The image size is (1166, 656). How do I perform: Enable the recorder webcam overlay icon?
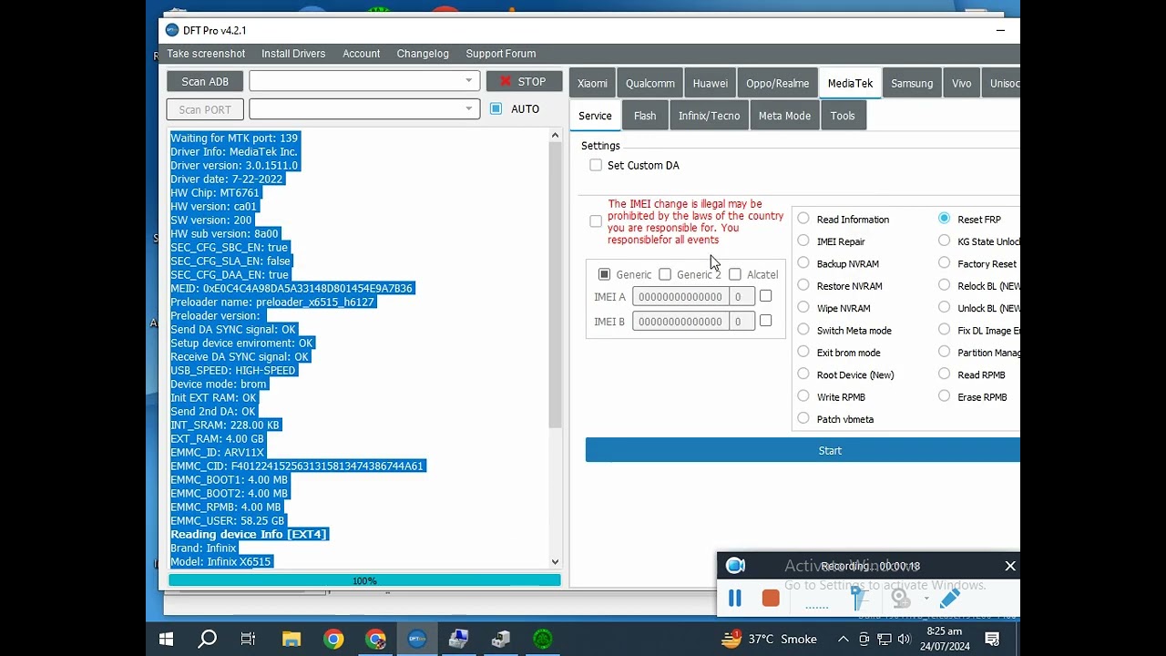tap(901, 598)
